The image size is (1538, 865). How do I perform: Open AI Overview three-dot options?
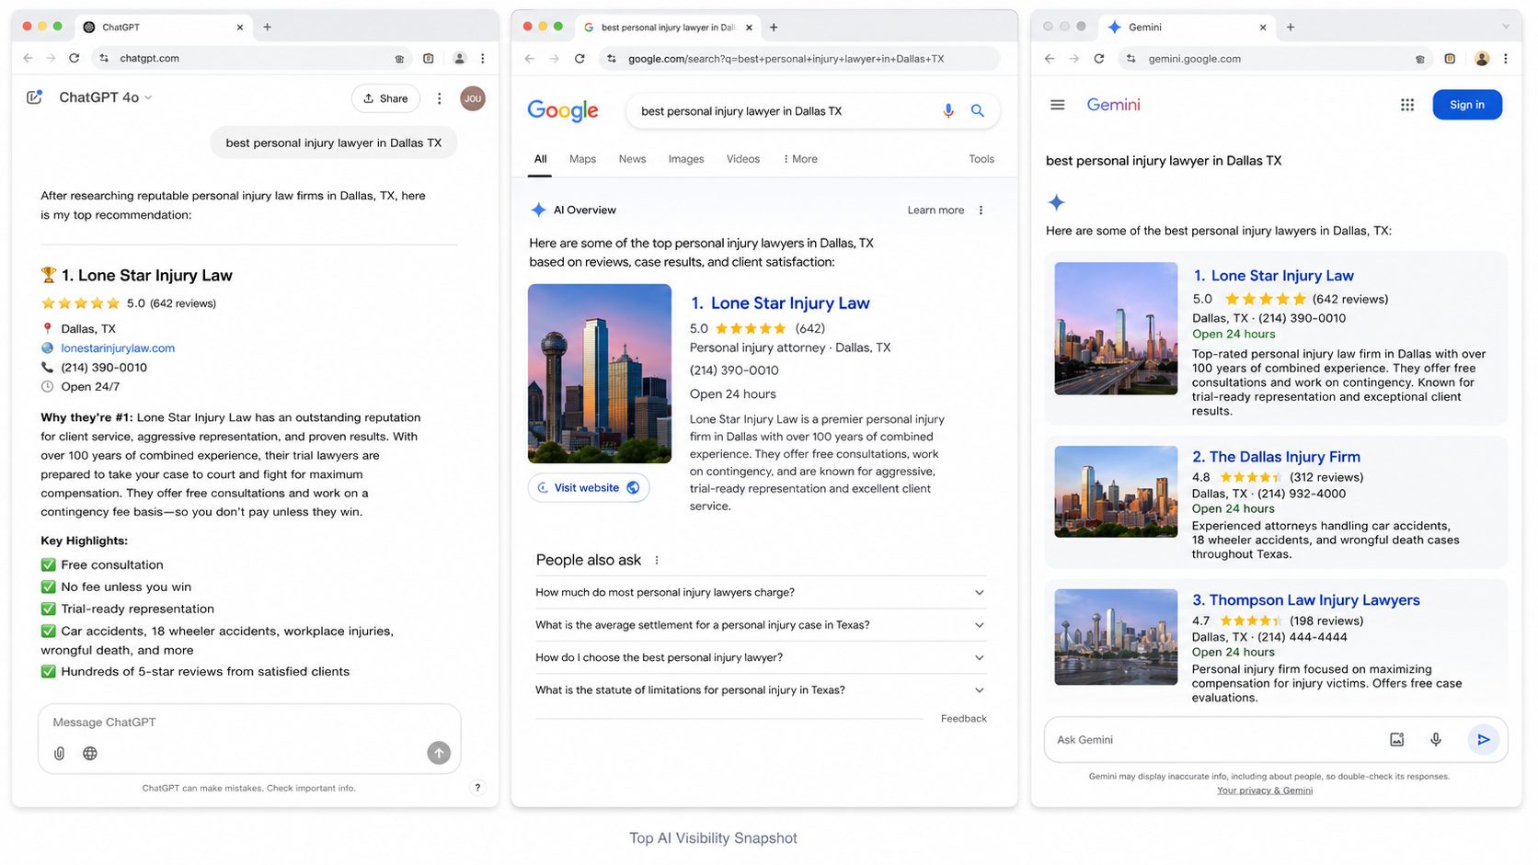tap(981, 211)
